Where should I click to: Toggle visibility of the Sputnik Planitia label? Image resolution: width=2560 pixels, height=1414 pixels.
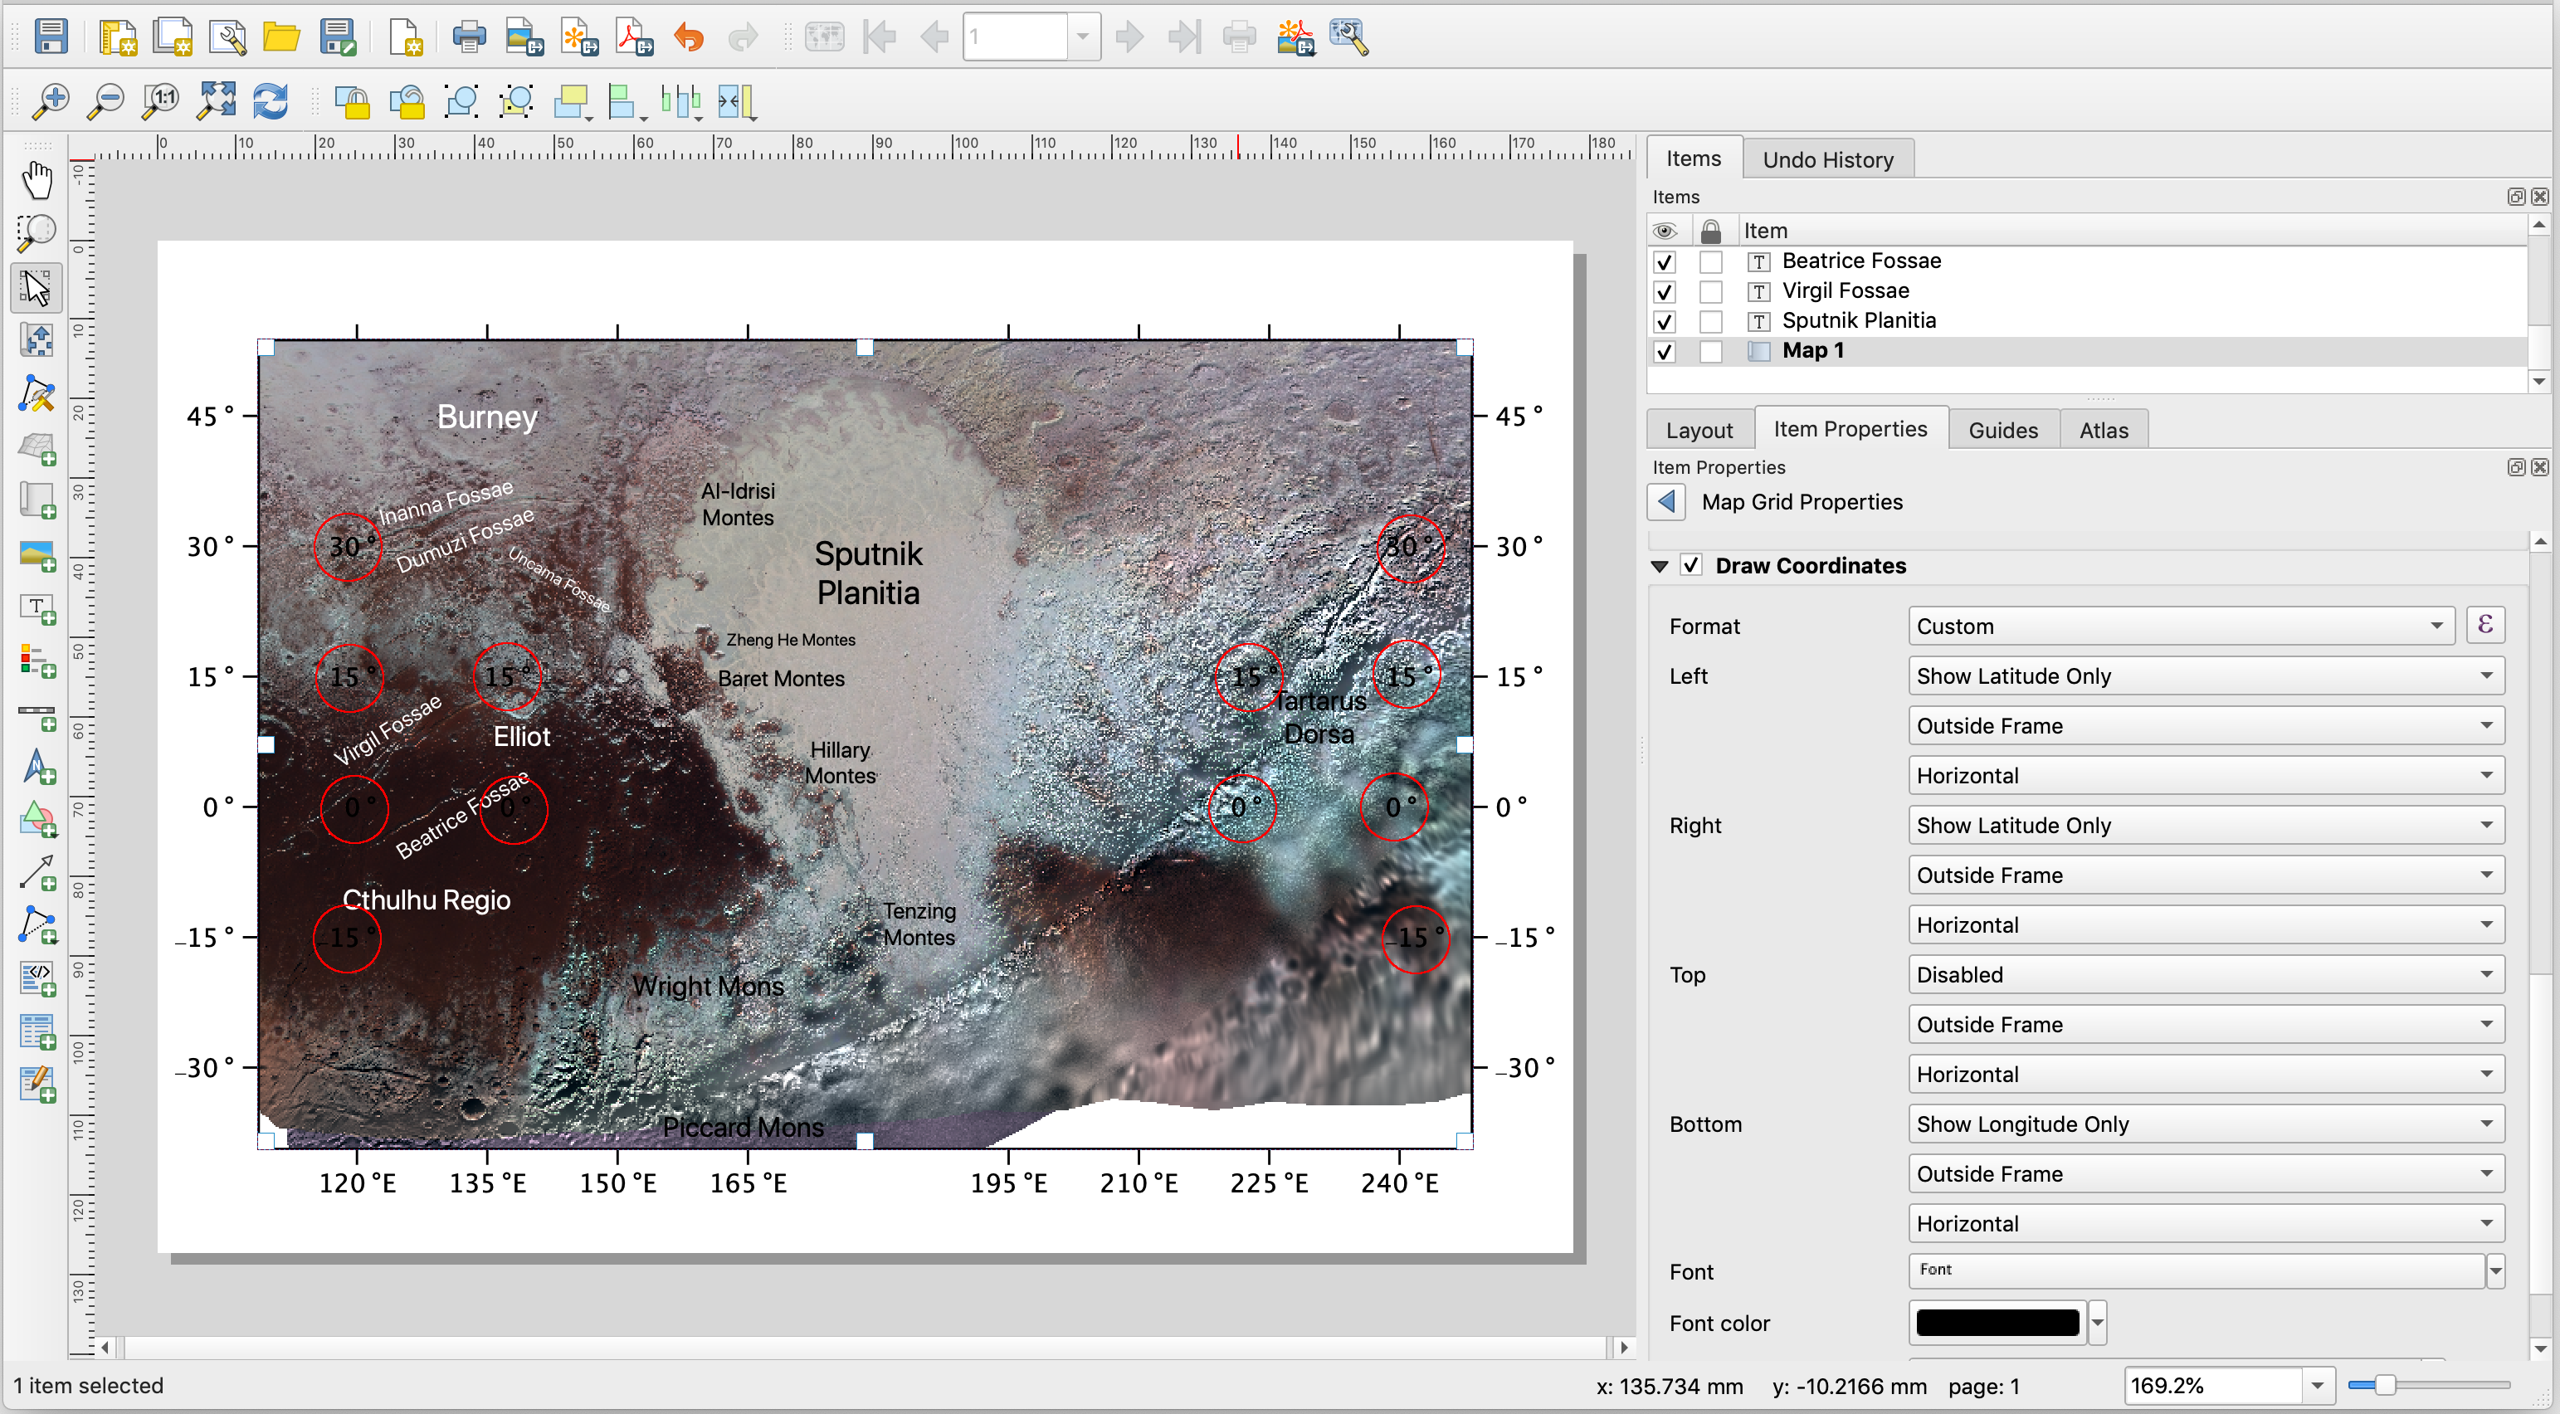coord(1665,321)
